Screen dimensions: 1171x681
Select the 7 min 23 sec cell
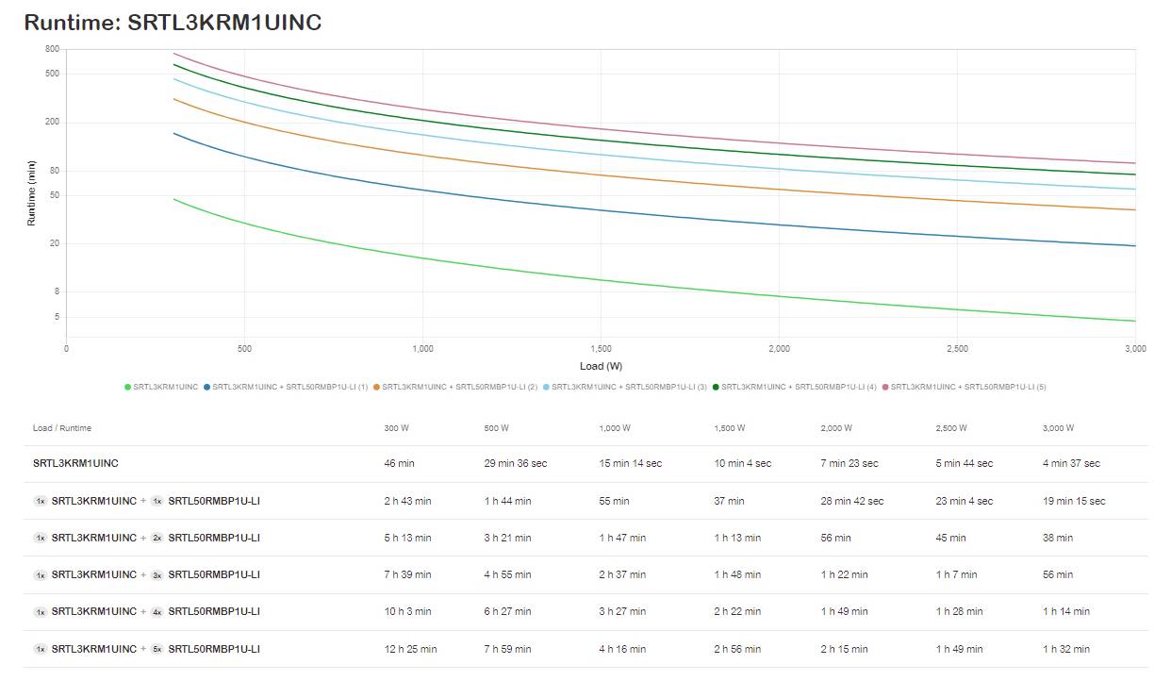tap(849, 463)
